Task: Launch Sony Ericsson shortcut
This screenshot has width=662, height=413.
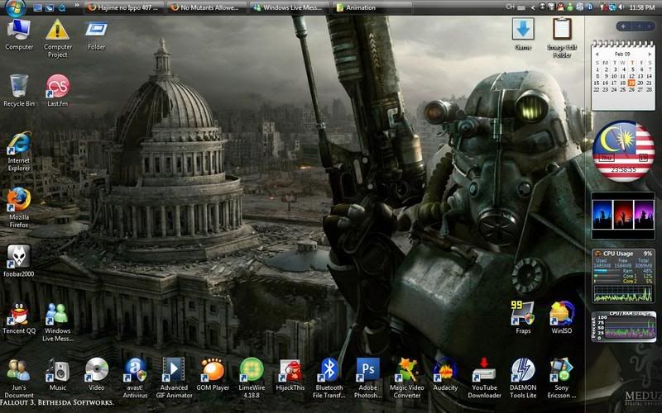Action: [562, 378]
